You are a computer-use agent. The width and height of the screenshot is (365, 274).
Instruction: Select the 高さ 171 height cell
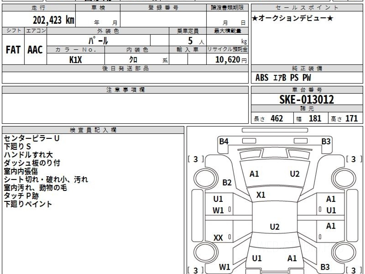coord(346,118)
